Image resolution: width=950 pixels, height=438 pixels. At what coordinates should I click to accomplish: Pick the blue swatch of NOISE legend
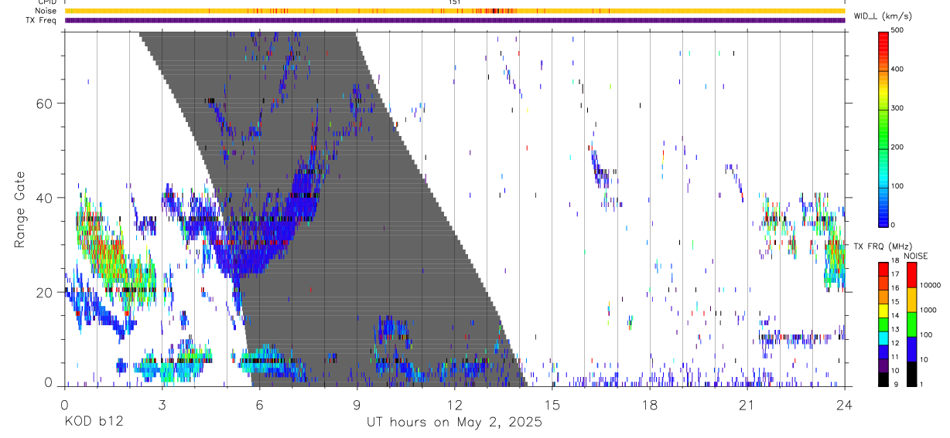click(911, 349)
